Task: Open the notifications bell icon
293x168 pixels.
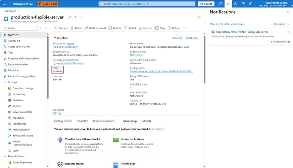Action: [228, 4]
